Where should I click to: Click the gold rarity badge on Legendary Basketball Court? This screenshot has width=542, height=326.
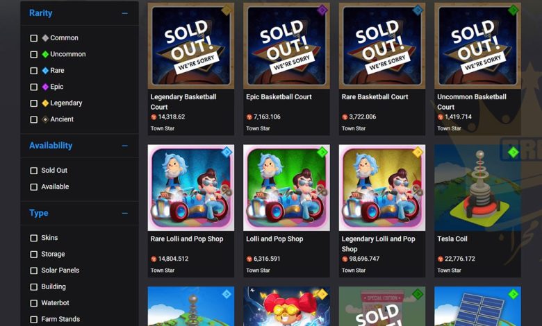(227, 10)
